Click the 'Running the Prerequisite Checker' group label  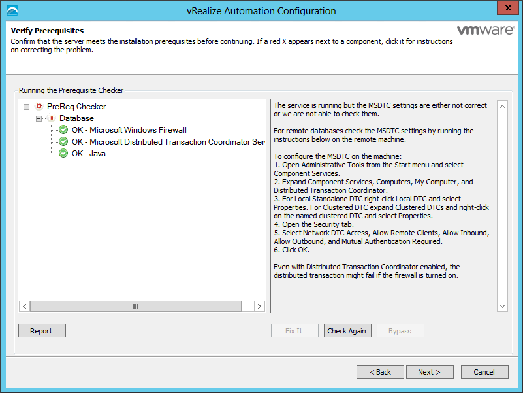click(x=71, y=90)
